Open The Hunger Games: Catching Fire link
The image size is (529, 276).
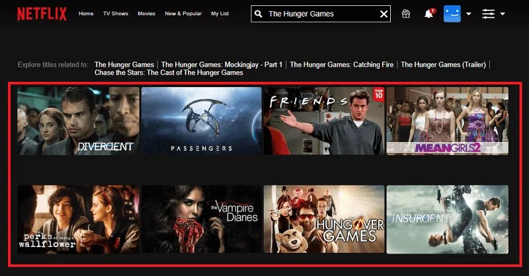pyautogui.click(x=342, y=65)
